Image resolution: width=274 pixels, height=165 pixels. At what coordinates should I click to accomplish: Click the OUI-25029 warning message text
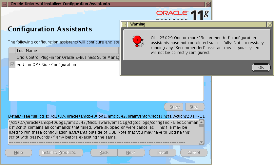[x=207, y=45]
